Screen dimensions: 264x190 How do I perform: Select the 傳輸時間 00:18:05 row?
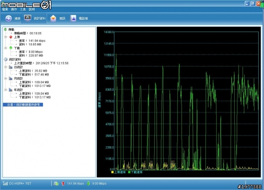28,33
